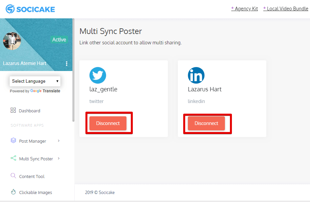Click the laz_gentle account name
310x202 pixels.
click(103, 89)
